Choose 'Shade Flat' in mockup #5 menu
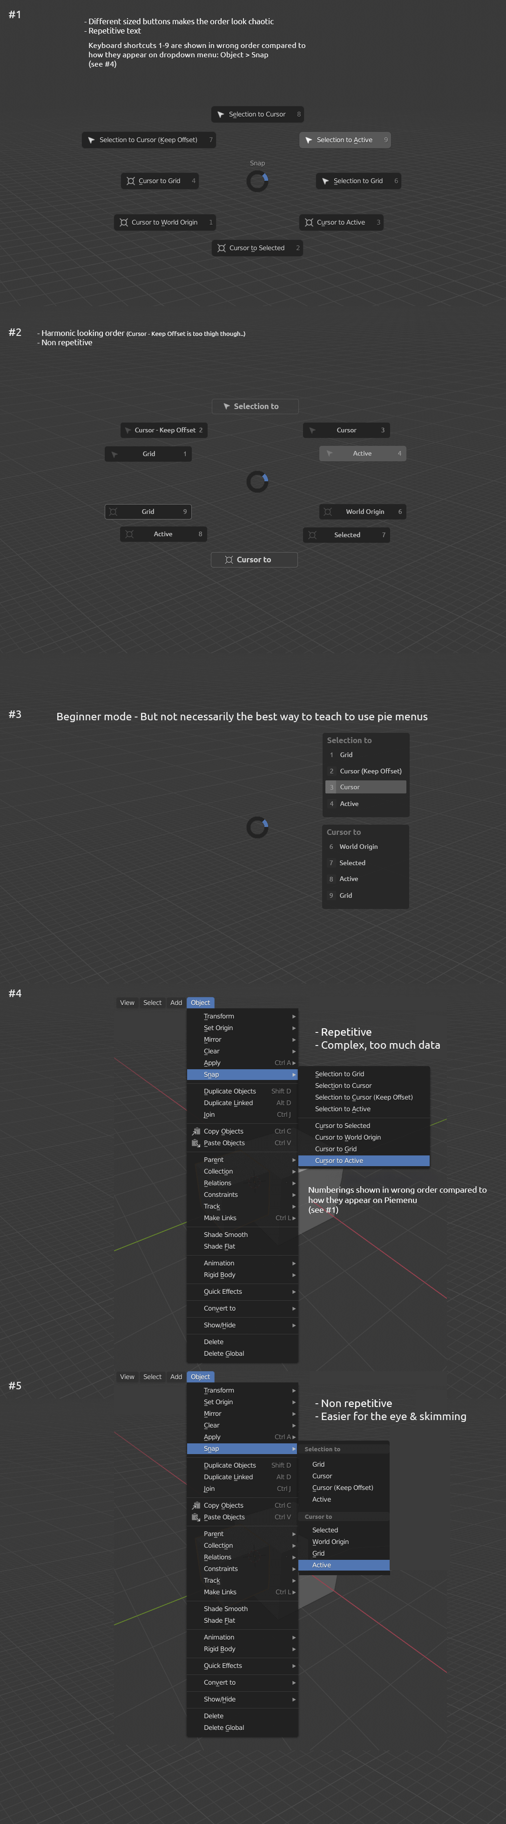Viewport: 506px width, 1824px height. pos(242,1620)
